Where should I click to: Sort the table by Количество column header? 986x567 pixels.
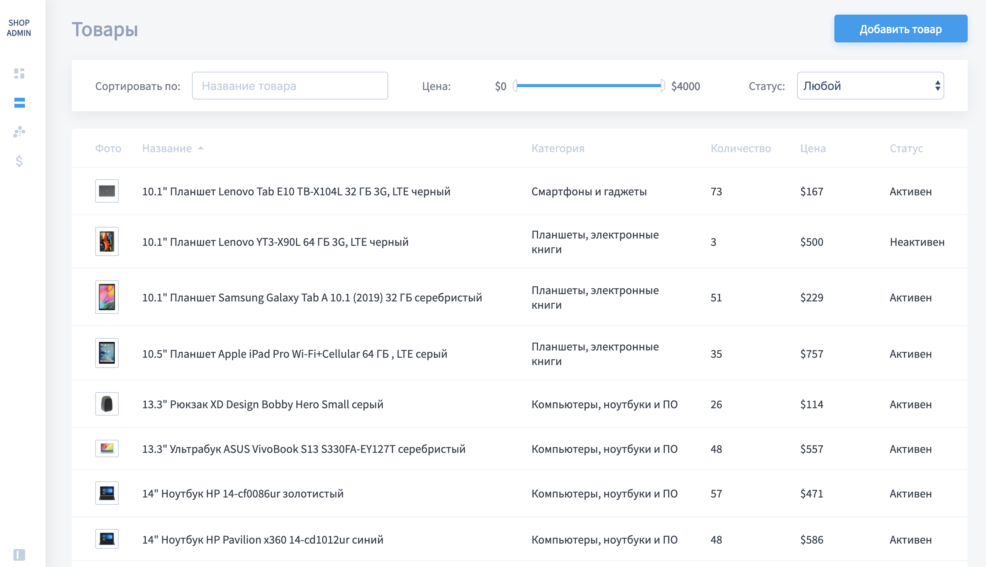(x=740, y=149)
